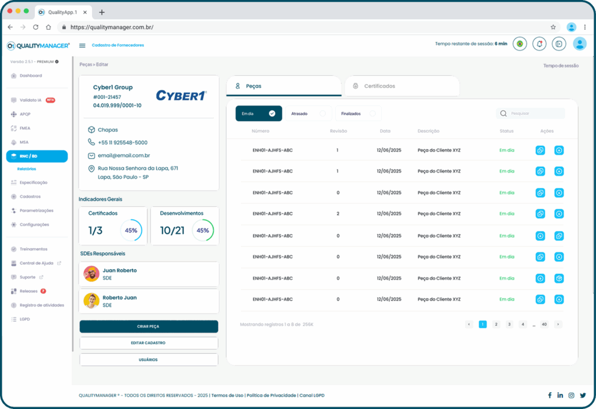Open the user profile avatar in app header
Image resolution: width=596 pixels, height=409 pixels.
pyautogui.click(x=579, y=44)
